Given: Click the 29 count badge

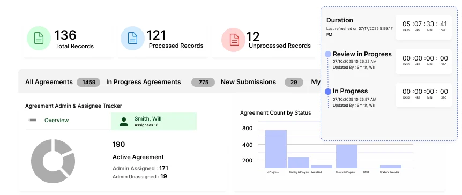Looking at the screenshot, I should coord(294,82).
